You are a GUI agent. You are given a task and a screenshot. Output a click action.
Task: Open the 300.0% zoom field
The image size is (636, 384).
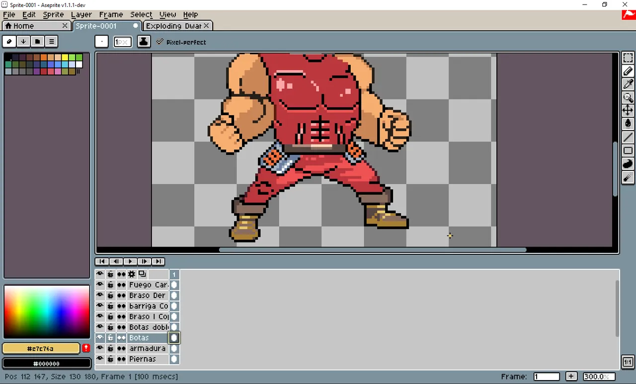[599, 377]
